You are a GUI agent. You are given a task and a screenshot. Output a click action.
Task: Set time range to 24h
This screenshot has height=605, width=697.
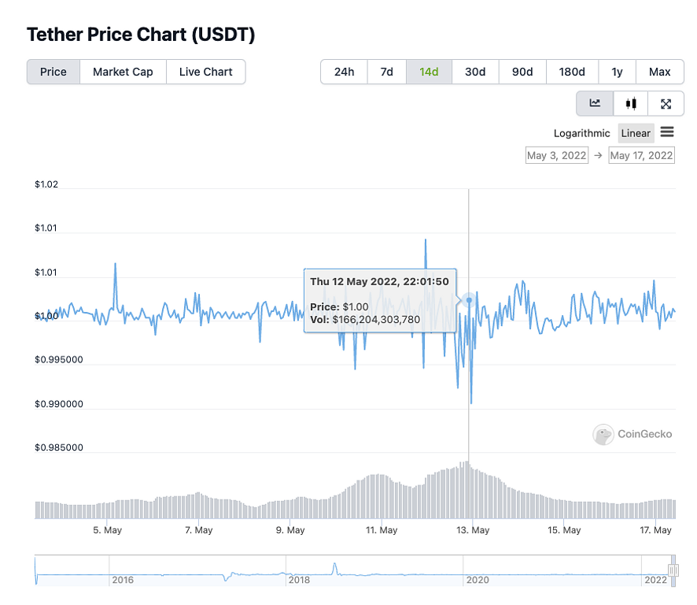click(344, 72)
